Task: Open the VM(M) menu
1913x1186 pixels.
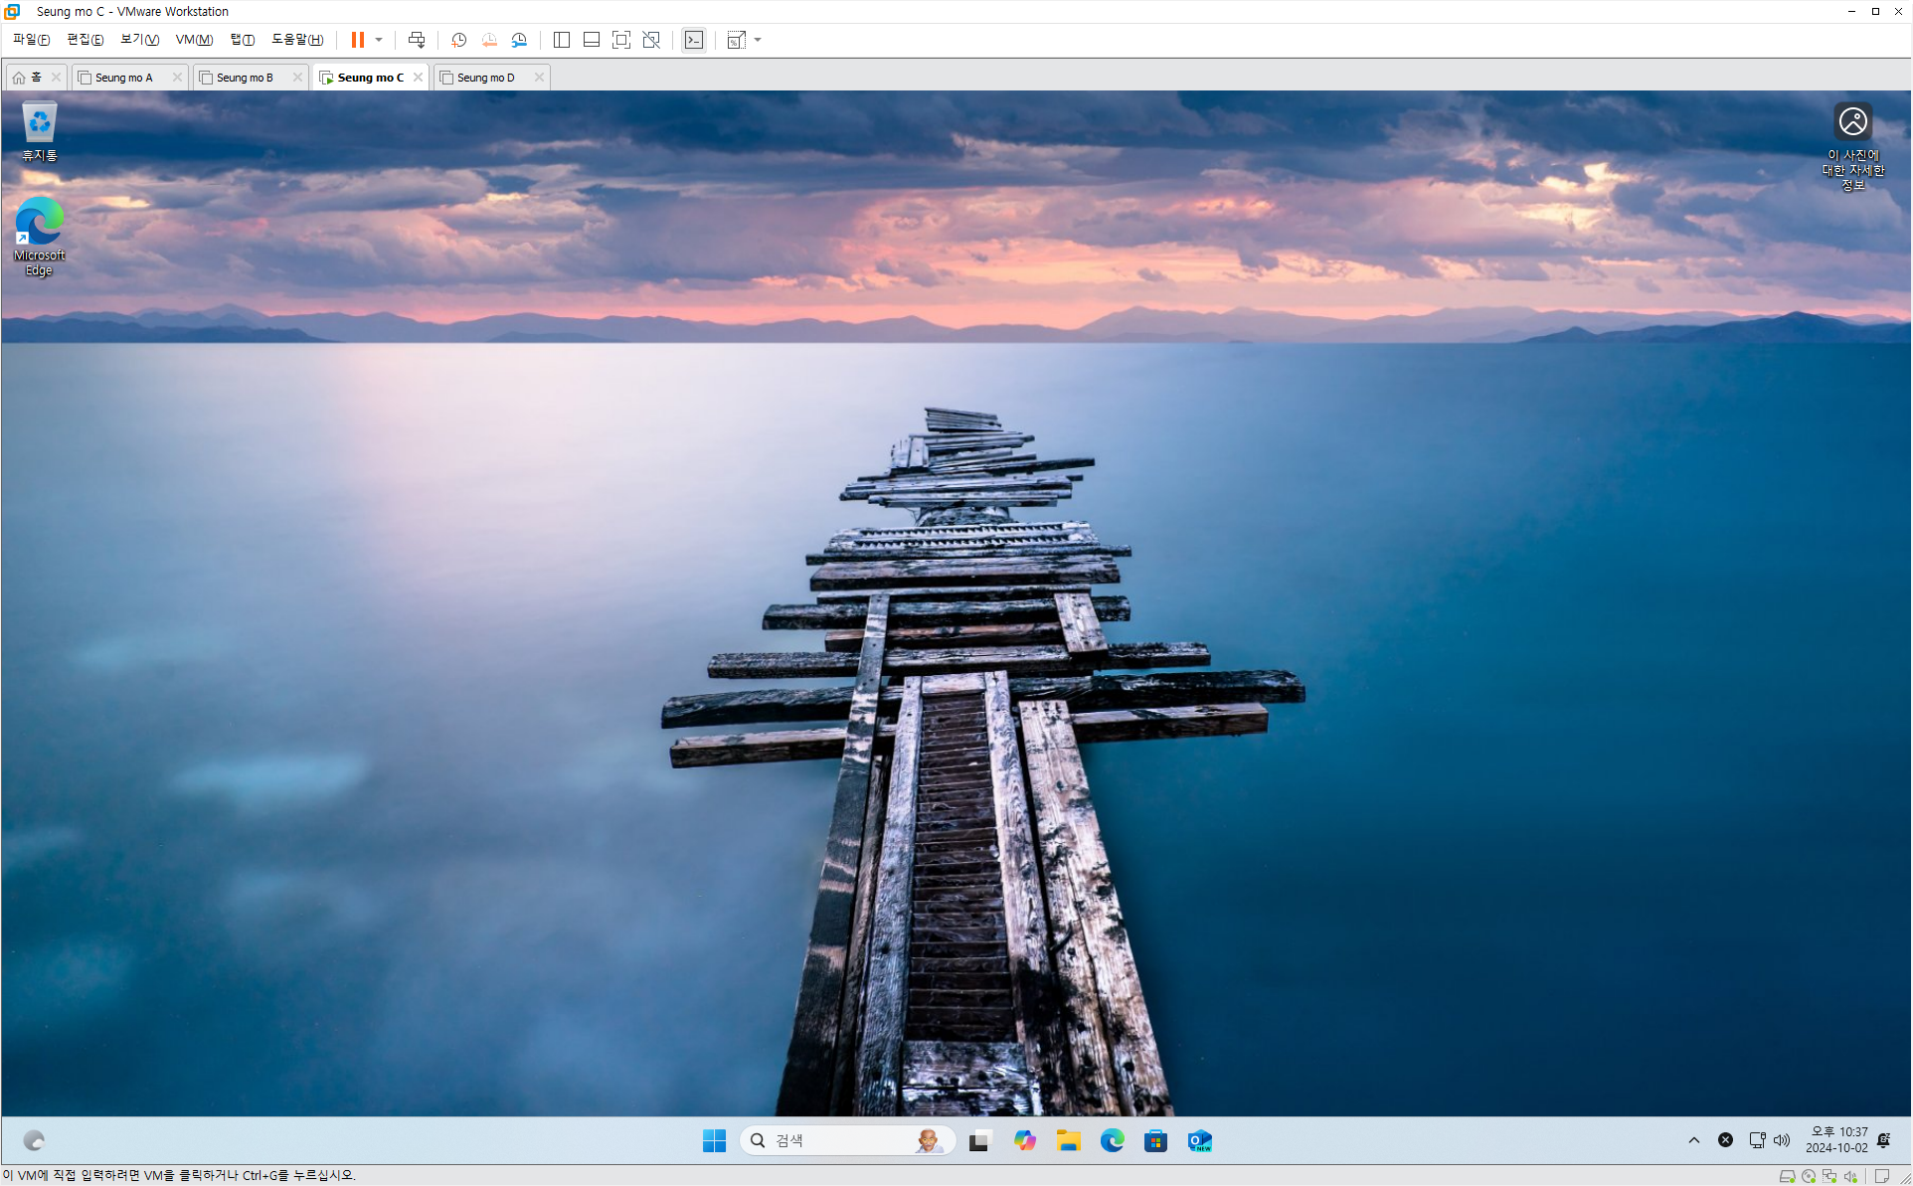Action: coord(194,40)
